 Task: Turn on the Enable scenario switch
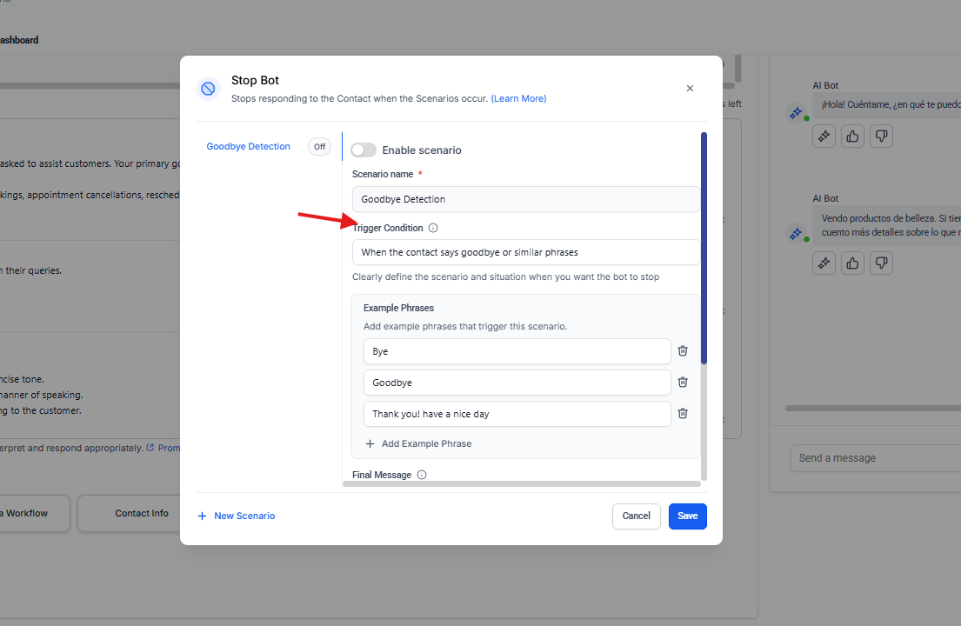point(363,150)
